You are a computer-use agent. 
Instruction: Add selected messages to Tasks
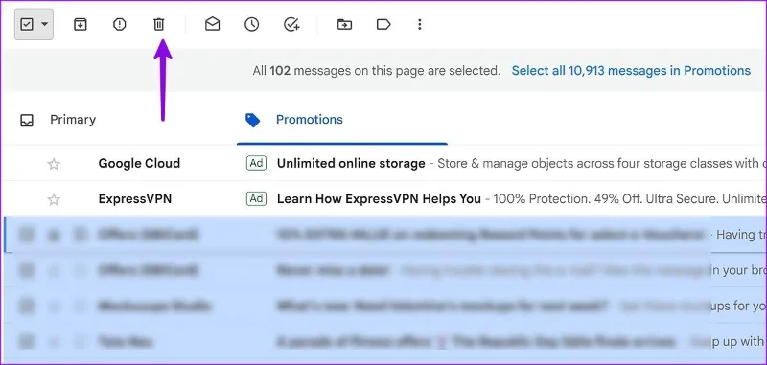[291, 24]
